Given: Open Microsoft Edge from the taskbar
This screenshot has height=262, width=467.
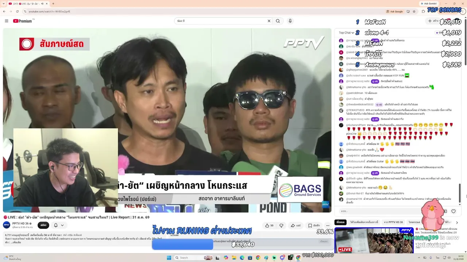Looking at the screenshot, I should [242, 258].
